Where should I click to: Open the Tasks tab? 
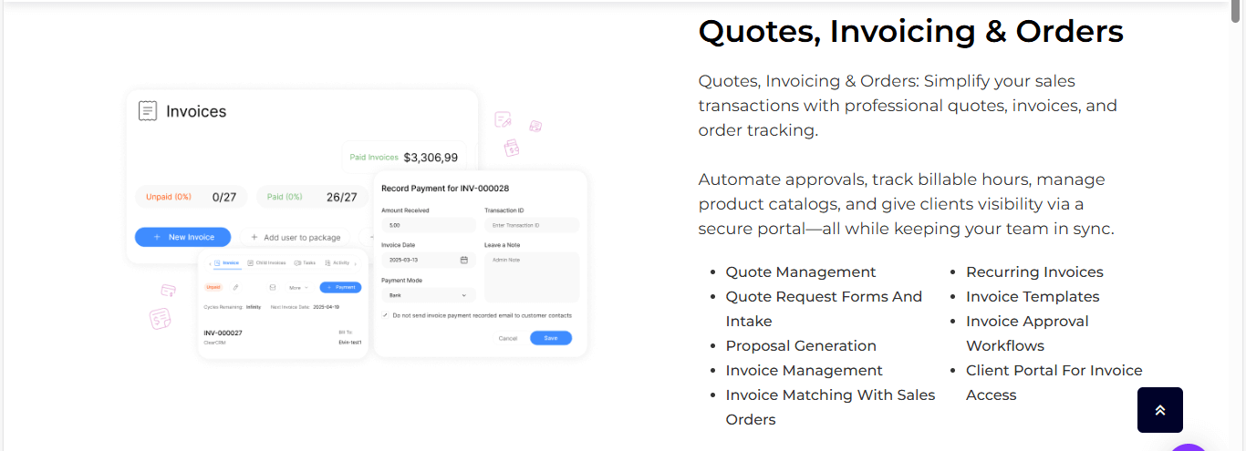click(x=305, y=262)
